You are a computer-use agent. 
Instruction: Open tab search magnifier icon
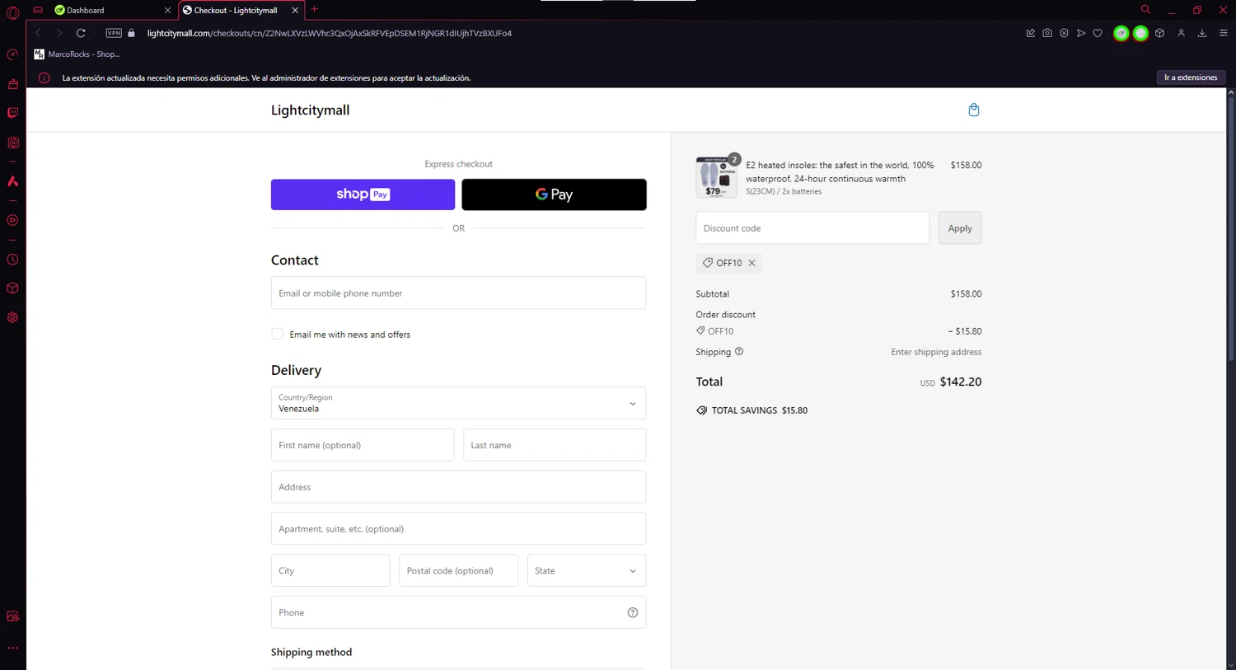[1145, 10]
